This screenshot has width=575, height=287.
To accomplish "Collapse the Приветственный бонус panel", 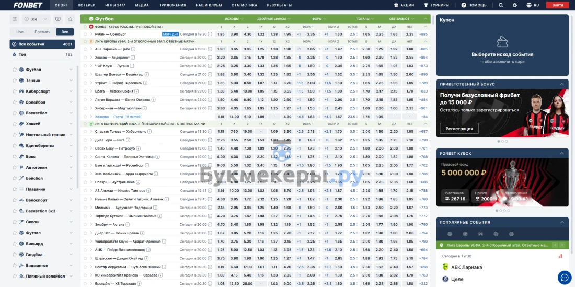I will [562, 84].
